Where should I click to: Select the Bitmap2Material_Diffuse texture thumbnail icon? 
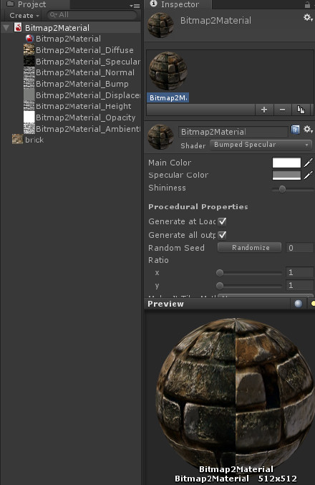point(29,50)
